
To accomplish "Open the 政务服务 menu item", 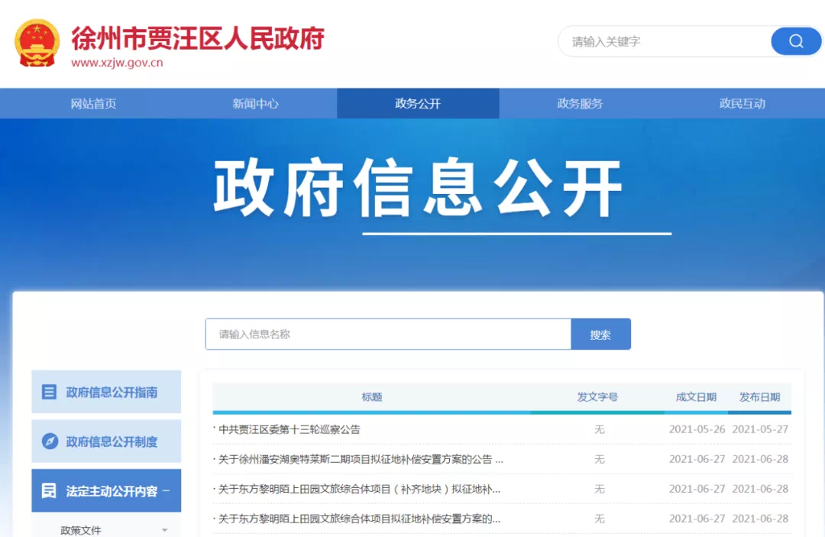I will [x=580, y=104].
